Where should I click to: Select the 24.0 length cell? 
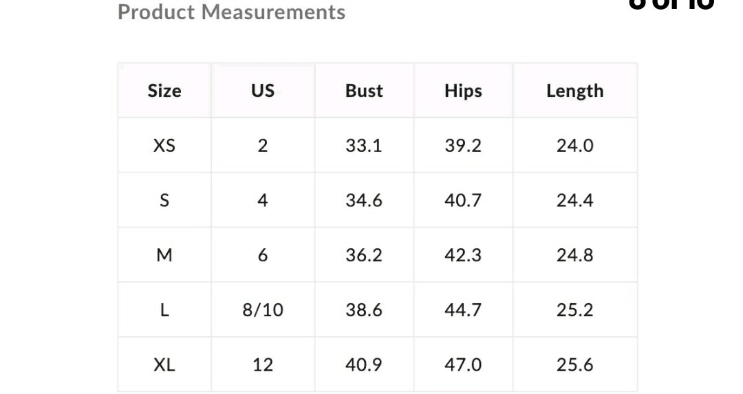tap(574, 145)
